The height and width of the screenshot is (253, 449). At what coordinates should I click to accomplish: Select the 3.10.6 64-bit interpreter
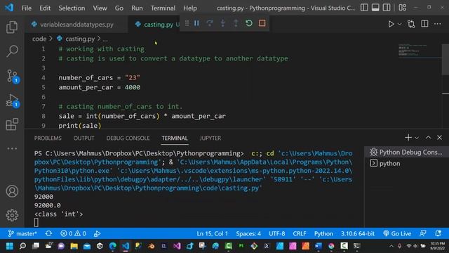coord(358,234)
